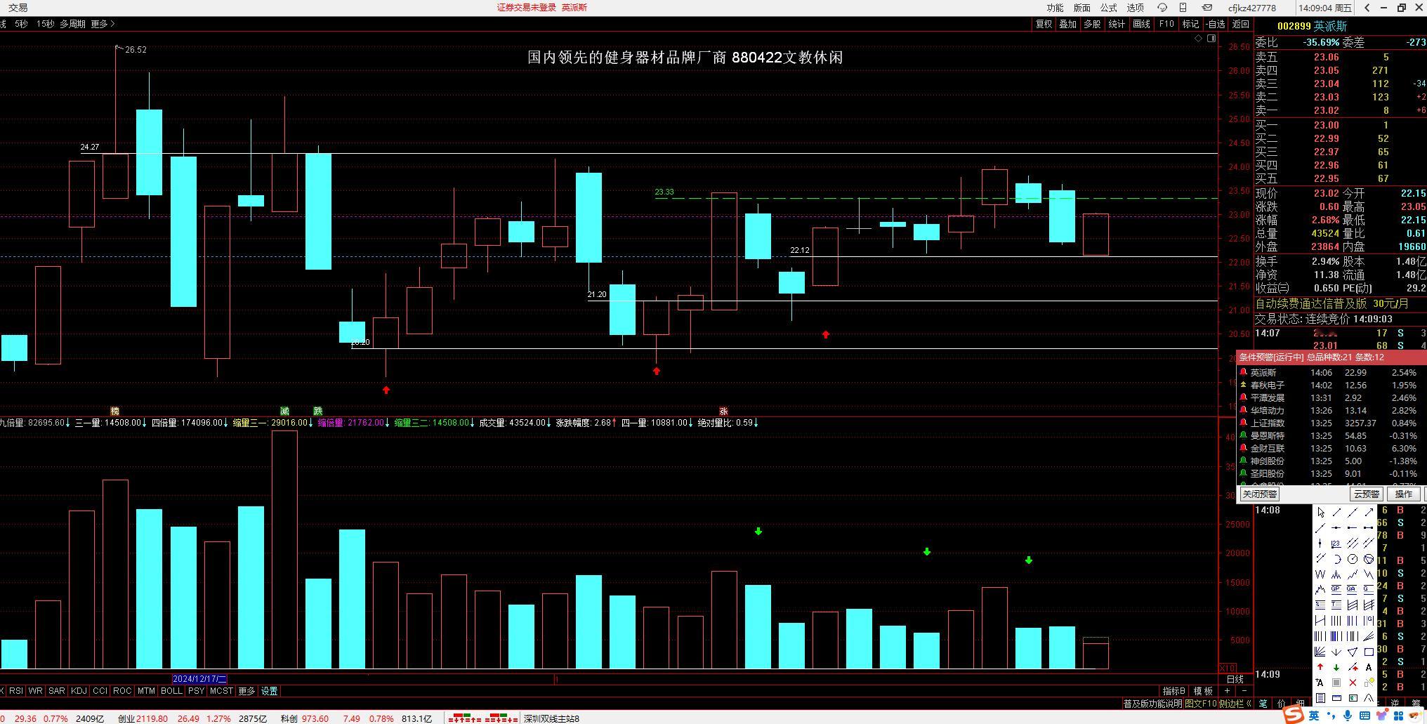Viewport: 1427px width, 724px height.
Task: Click 标记 mark toolbar item
Action: point(1191,24)
